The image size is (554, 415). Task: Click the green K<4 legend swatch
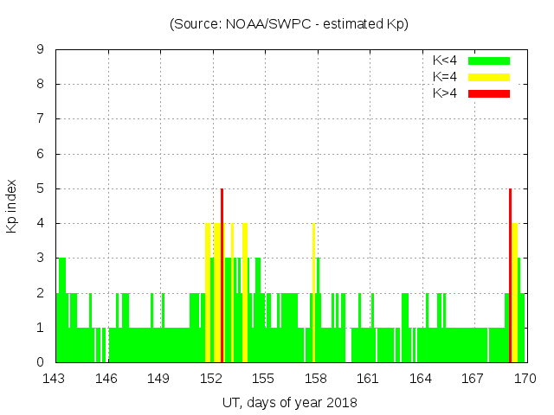point(489,61)
